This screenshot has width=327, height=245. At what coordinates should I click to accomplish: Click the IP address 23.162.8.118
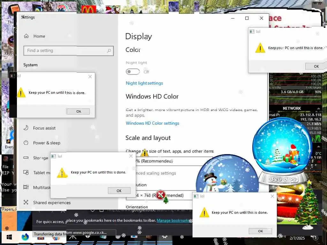pyautogui.click(x=311, y=115)
